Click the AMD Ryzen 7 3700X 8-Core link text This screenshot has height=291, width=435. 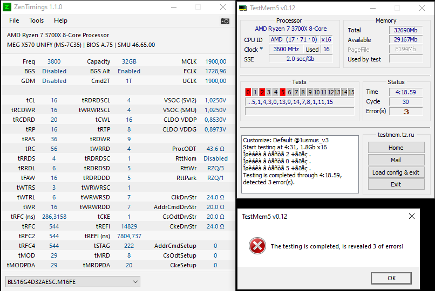click(290, 29)
